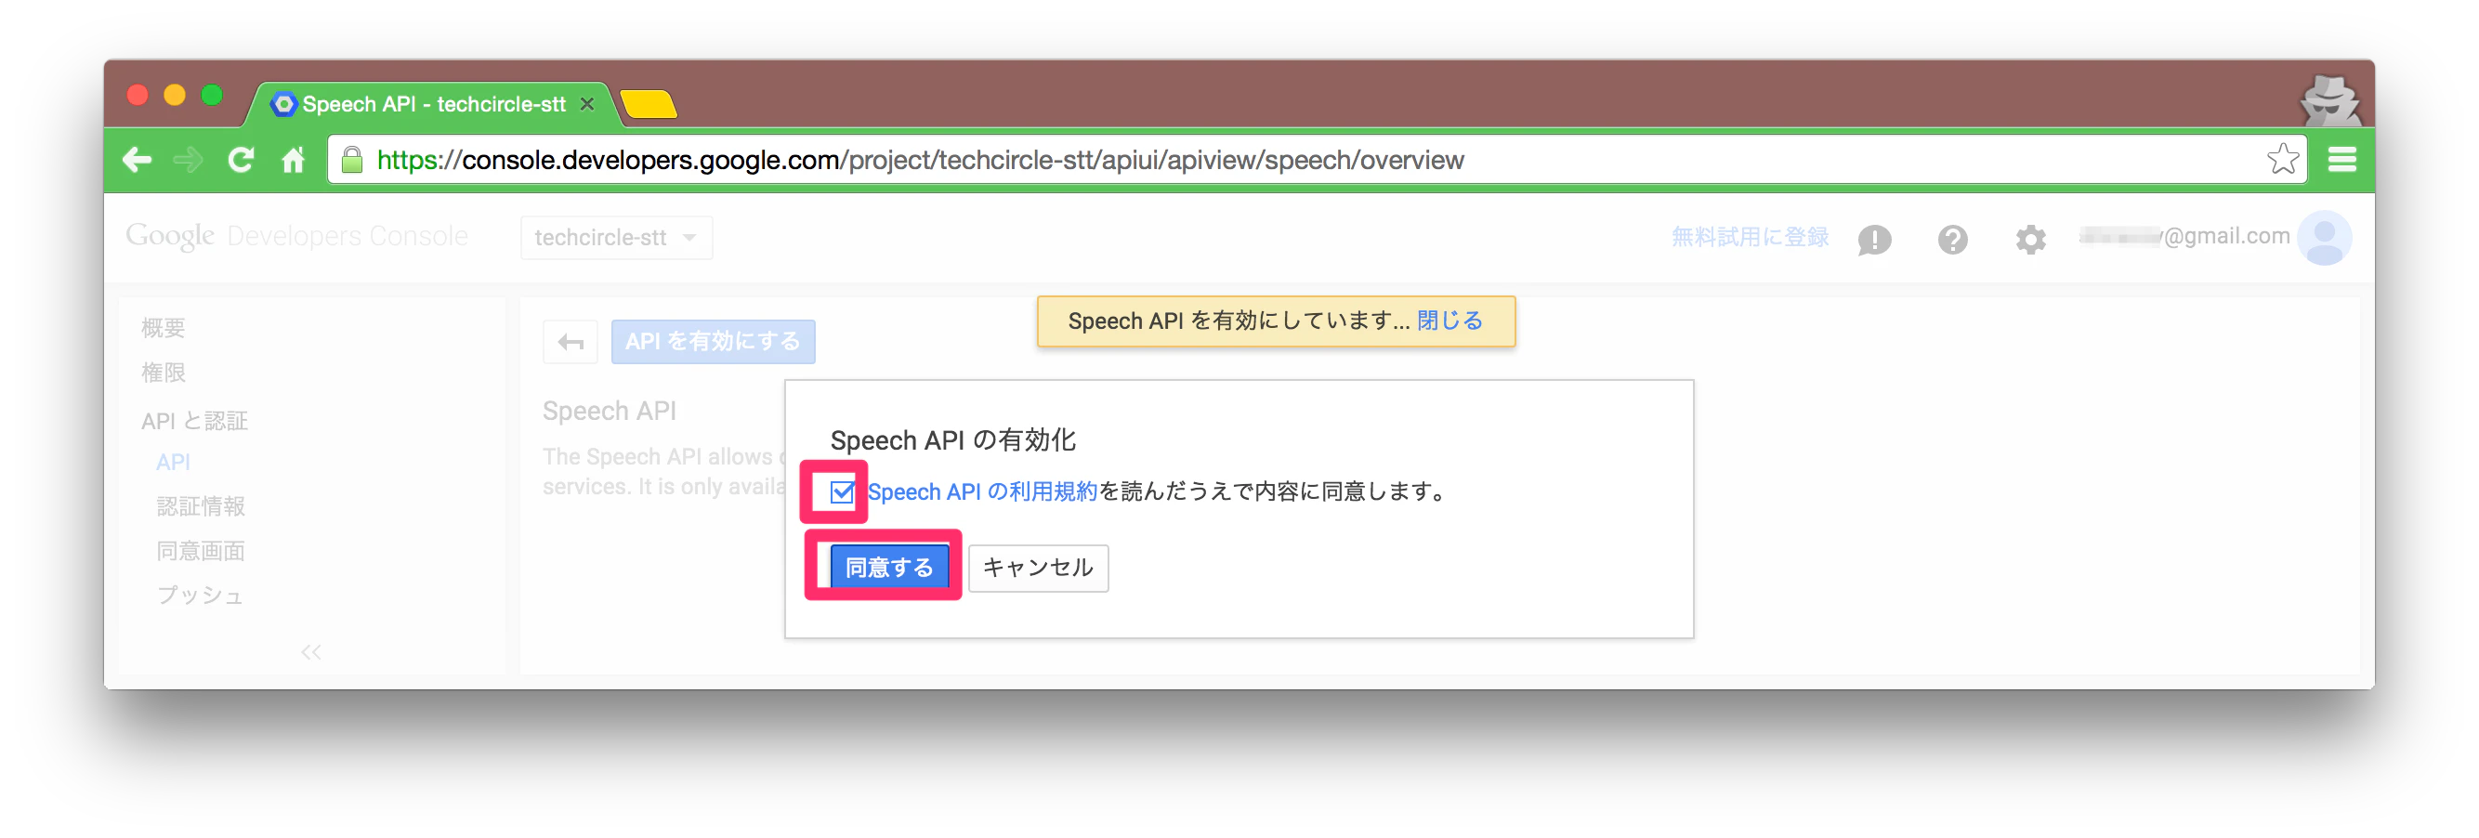Click the キャンセル cancel button

click(1037, 568)
